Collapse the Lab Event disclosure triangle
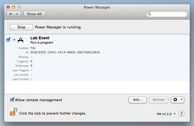The width and height of the screenshot is (194, 126). pyautogui.click(x=14, y=40)
